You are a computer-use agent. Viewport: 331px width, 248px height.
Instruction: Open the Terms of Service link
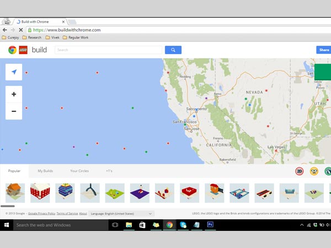click(x=67, y=213)
